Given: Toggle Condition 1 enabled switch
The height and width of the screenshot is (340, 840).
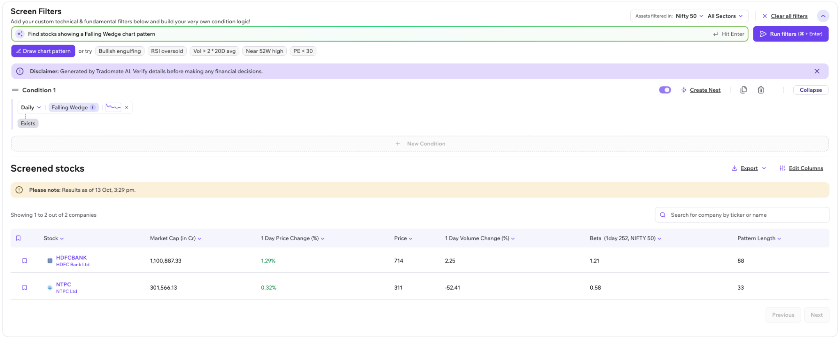Looking at the screenshot, I should 665,90.
